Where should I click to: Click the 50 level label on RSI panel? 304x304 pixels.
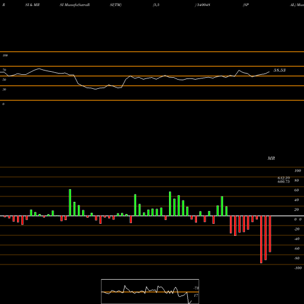[x=4, y=80]
